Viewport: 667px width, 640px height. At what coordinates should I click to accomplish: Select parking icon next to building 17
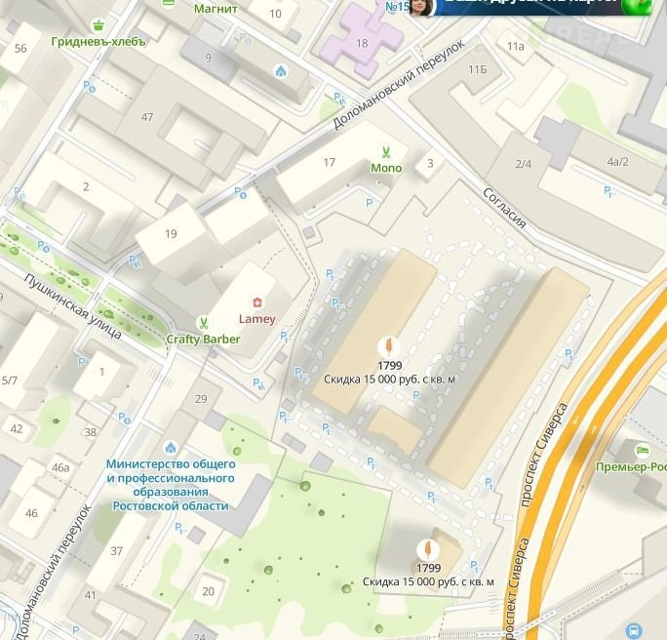click(x=370, y=203)
